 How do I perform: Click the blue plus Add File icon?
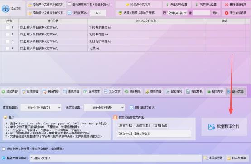pos(5,9)
